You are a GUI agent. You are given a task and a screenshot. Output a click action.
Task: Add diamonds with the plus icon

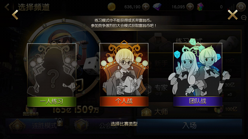190,7
